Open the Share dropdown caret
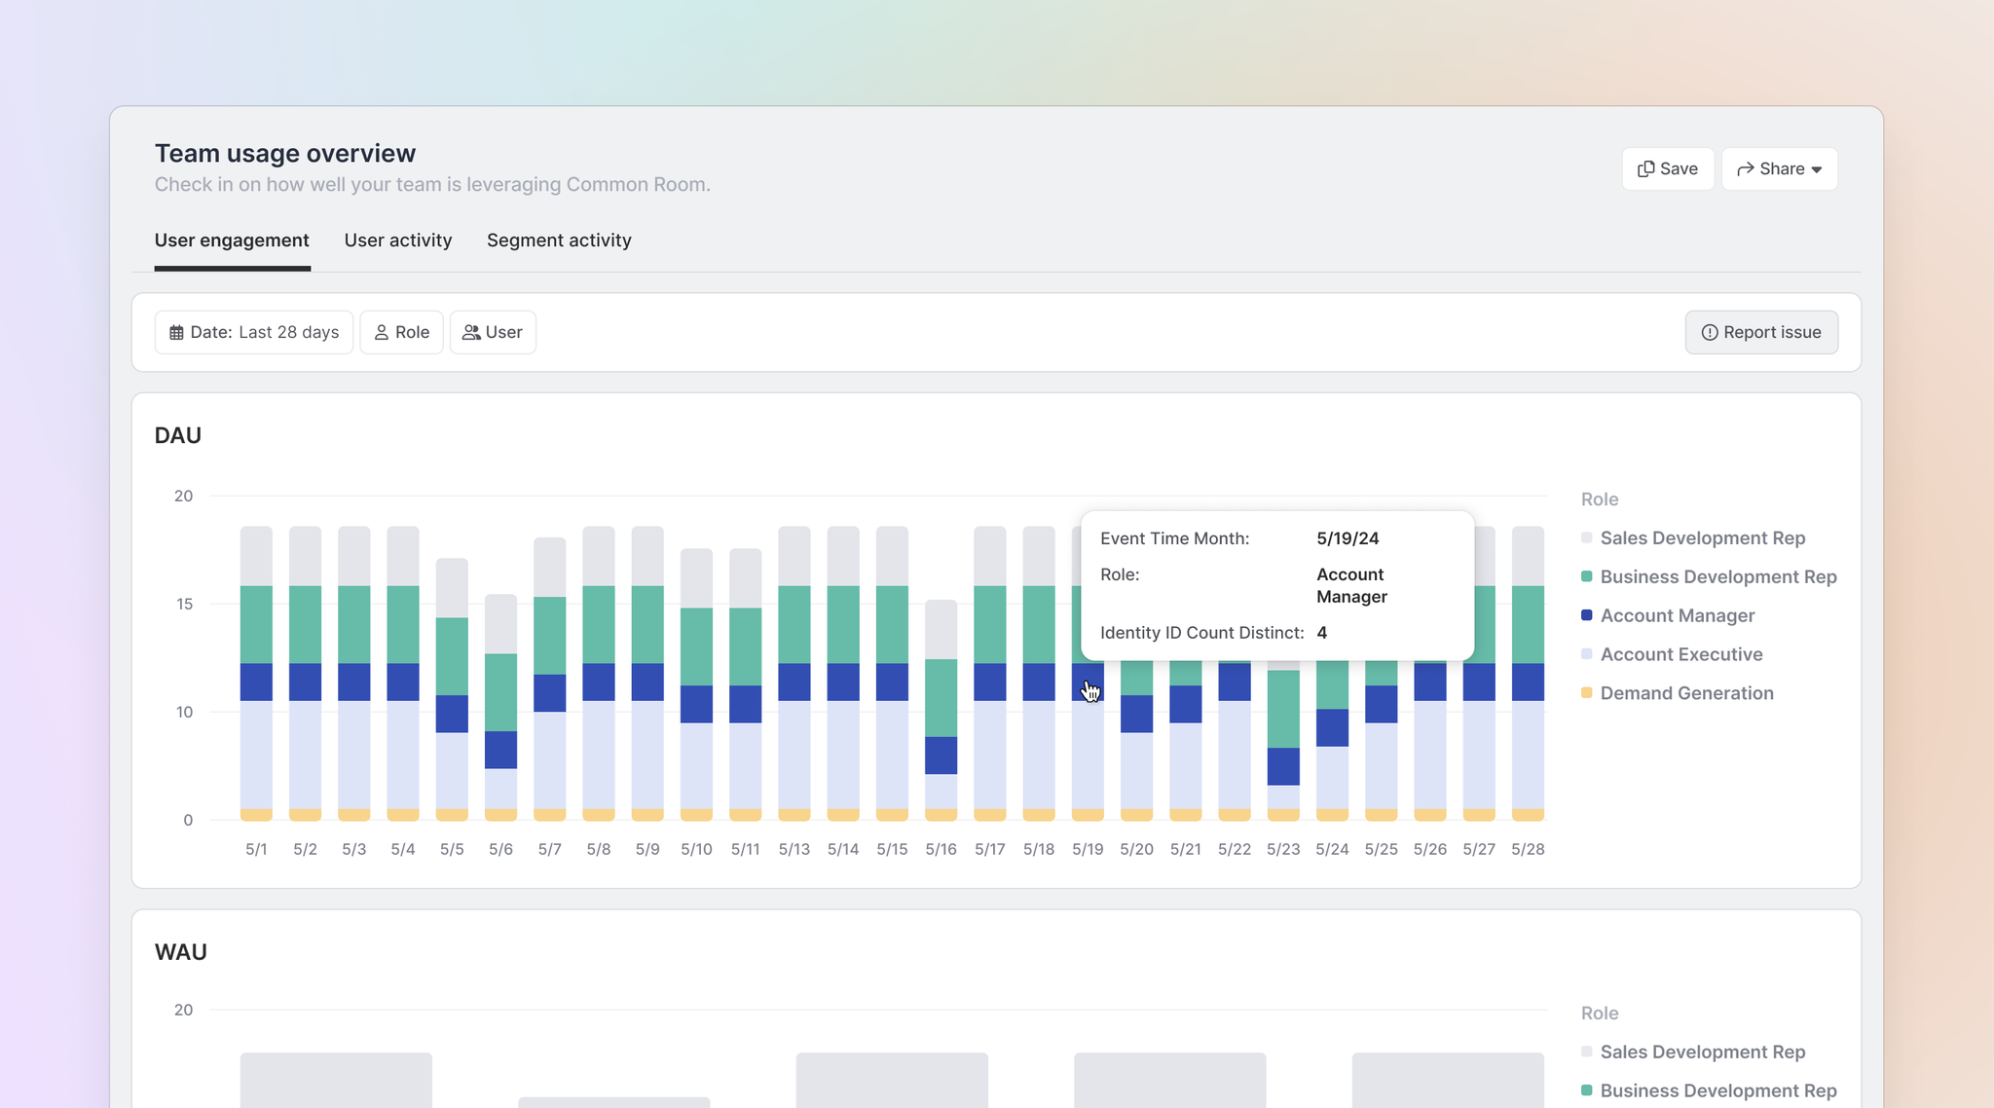 point(1817,169)
